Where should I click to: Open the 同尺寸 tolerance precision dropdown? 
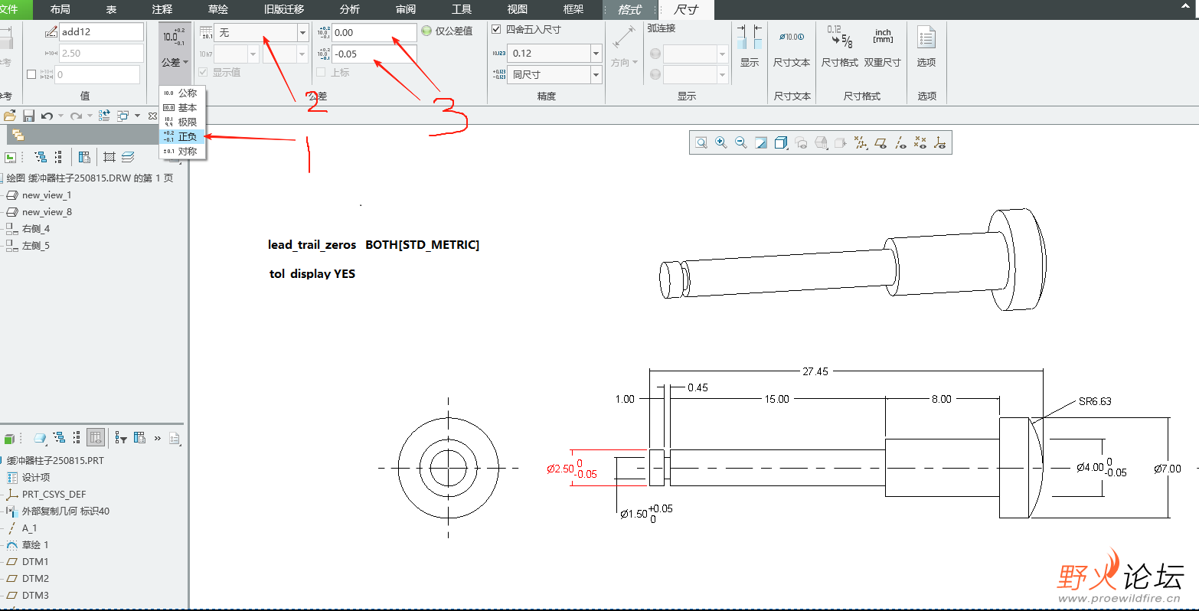(596, 75)
